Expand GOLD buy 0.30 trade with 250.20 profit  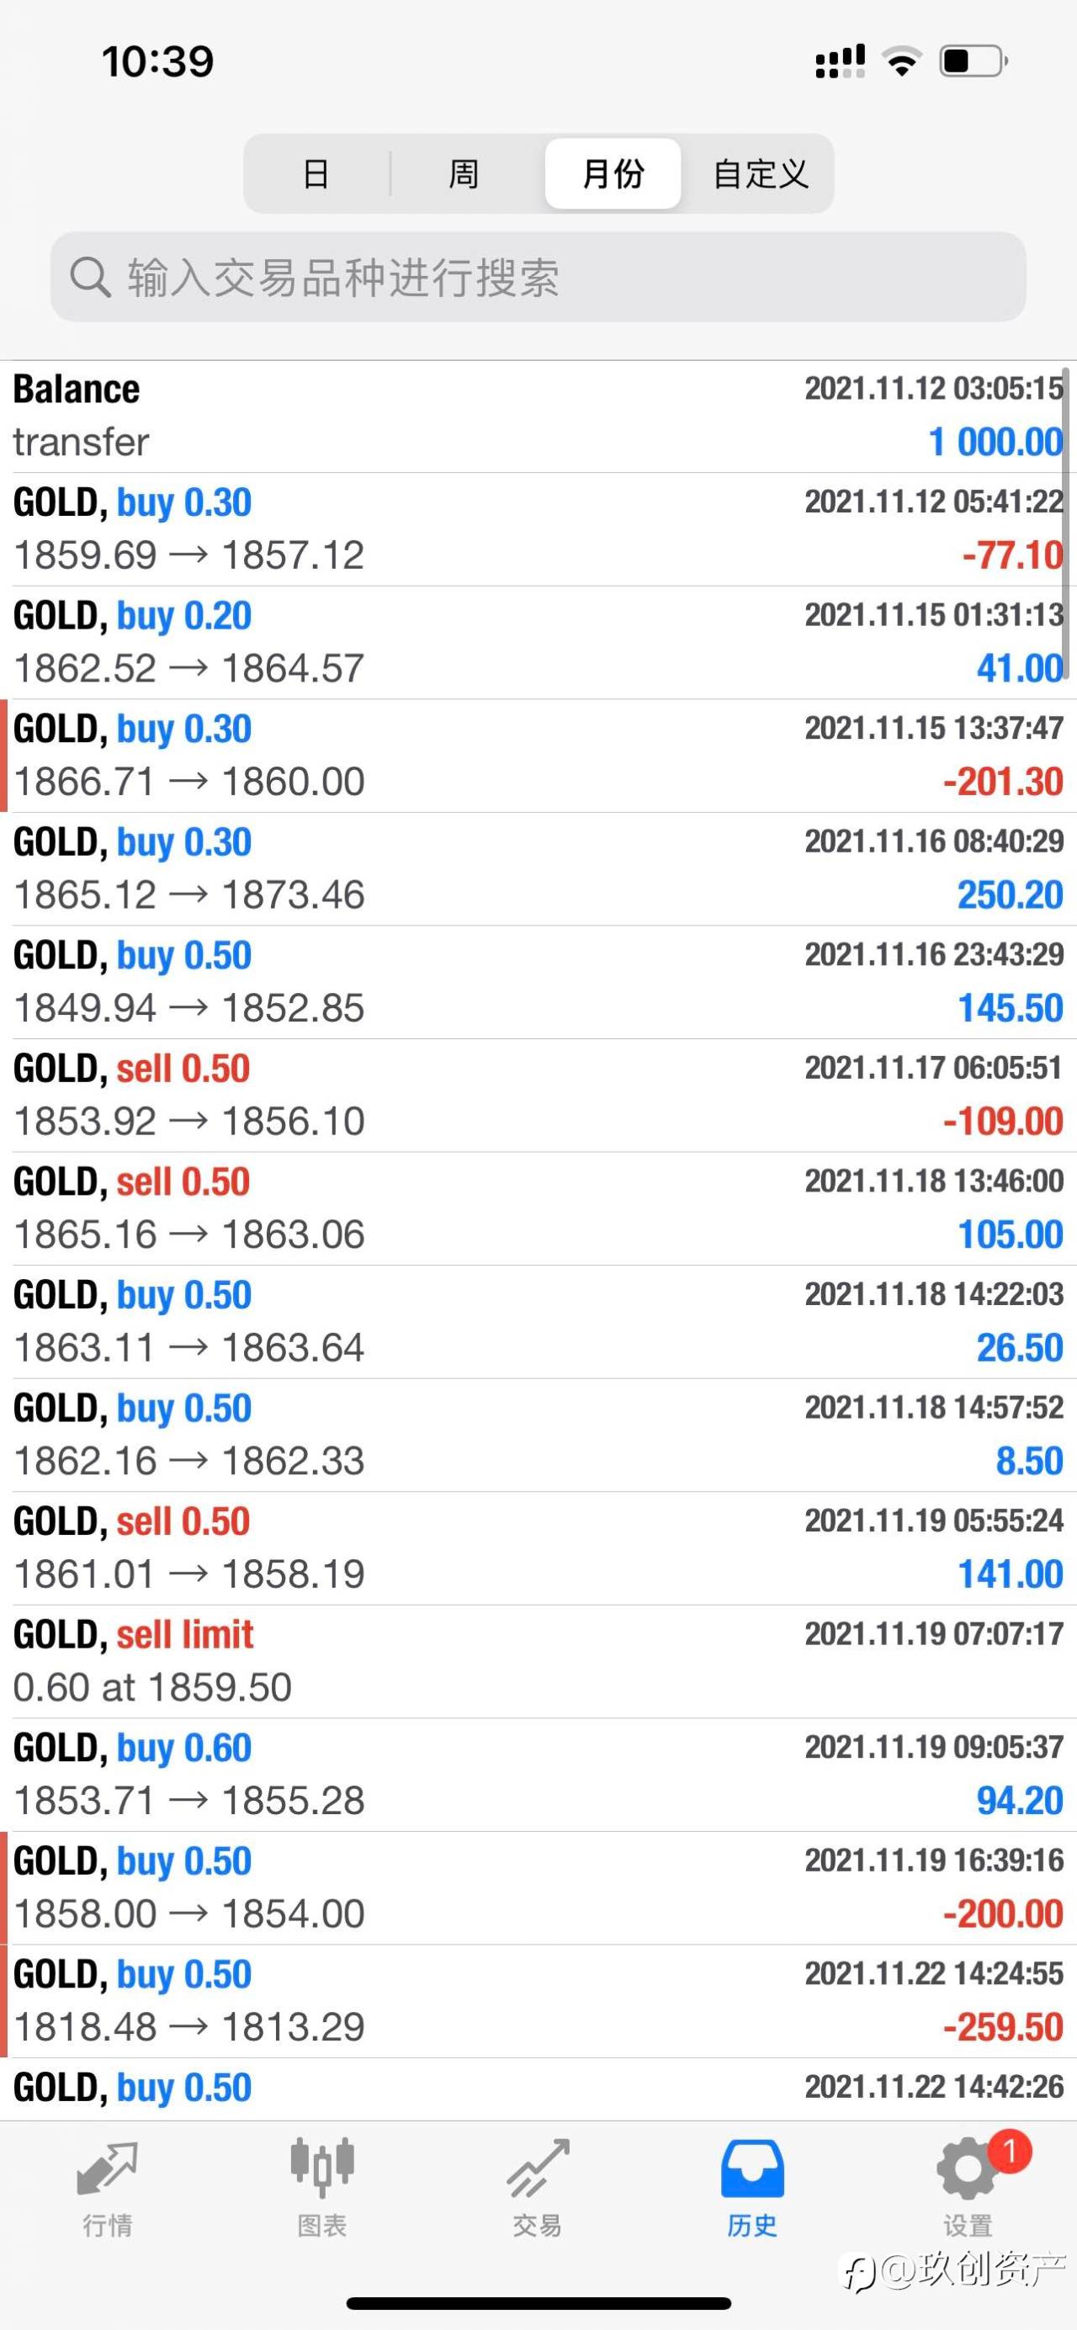(x=537, y=868)
